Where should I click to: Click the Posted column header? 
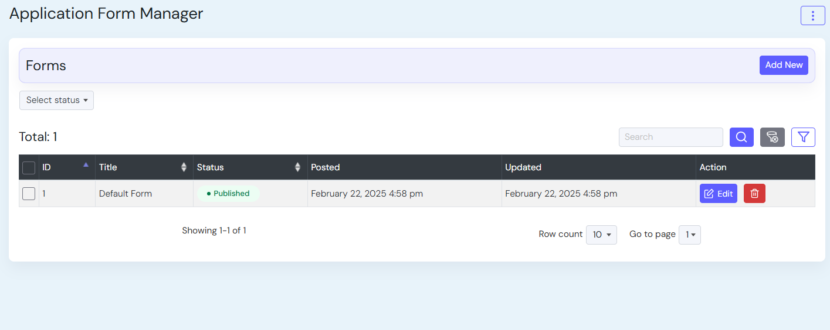(326, 167)
